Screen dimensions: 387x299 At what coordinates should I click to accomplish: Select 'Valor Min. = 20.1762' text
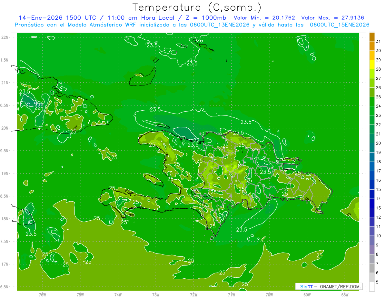264,18
